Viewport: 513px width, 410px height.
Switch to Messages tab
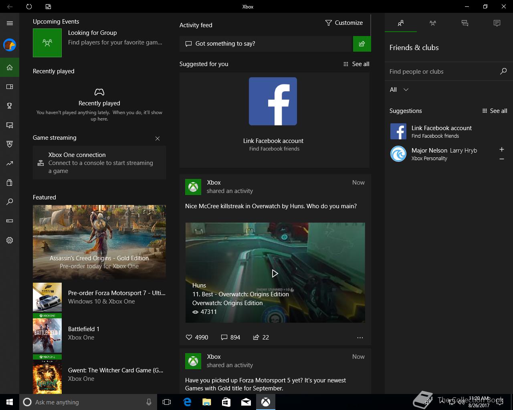point(465,23)
